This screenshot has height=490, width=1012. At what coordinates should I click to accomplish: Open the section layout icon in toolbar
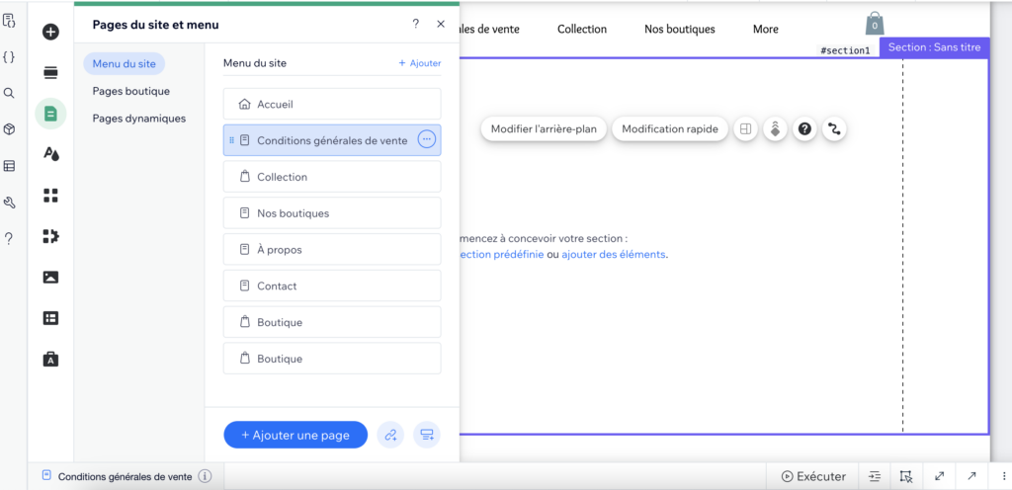point(746,129)
